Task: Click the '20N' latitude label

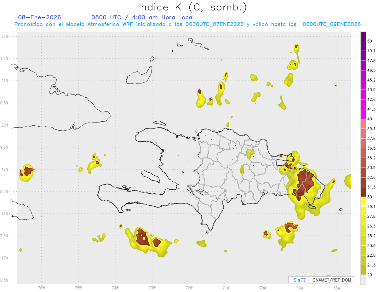Action: 5,125
